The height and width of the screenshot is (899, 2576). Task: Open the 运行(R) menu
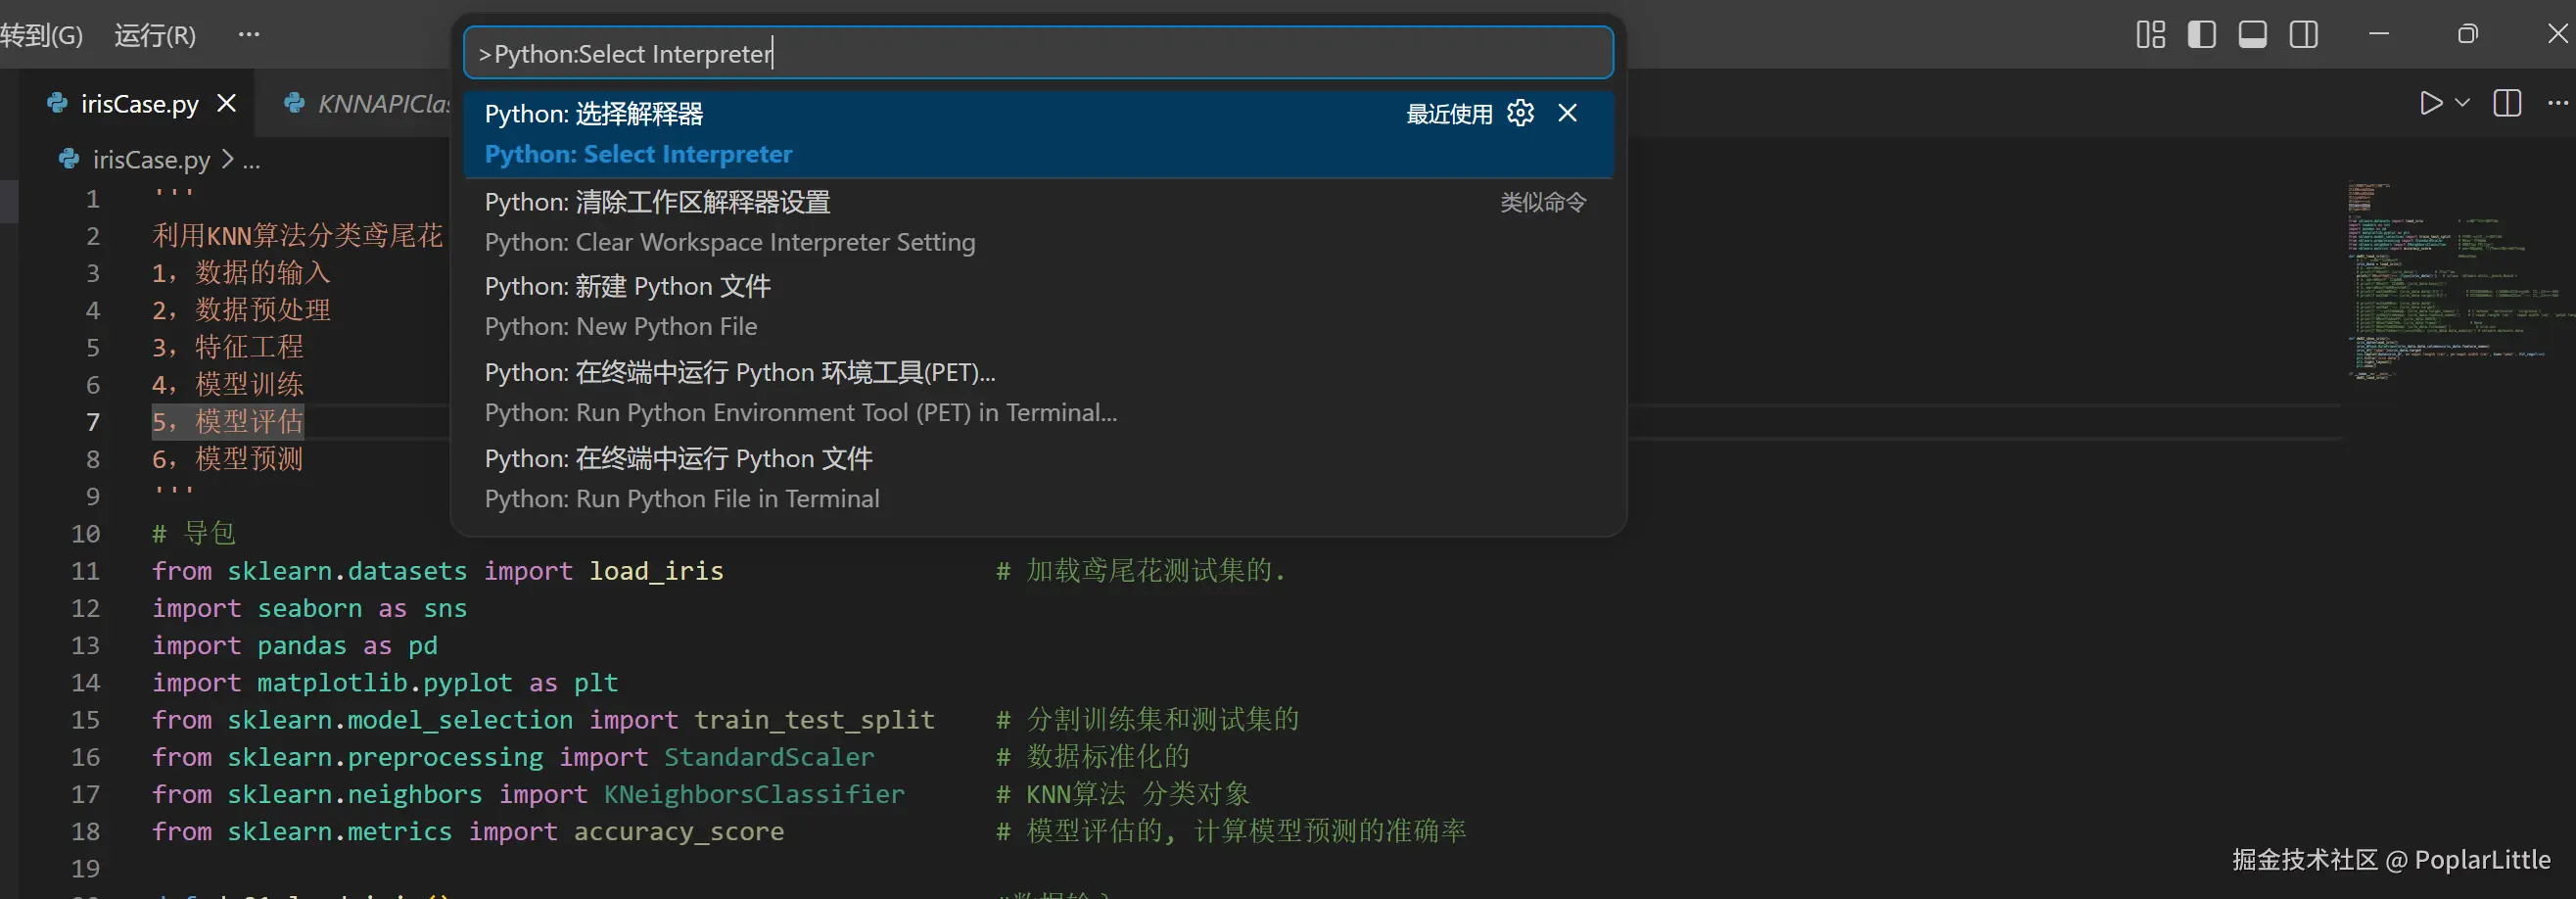point(155,36)
